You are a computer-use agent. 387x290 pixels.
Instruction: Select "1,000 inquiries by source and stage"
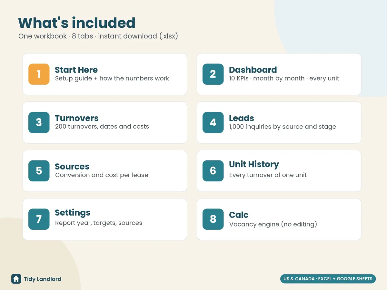click(283, 127)
